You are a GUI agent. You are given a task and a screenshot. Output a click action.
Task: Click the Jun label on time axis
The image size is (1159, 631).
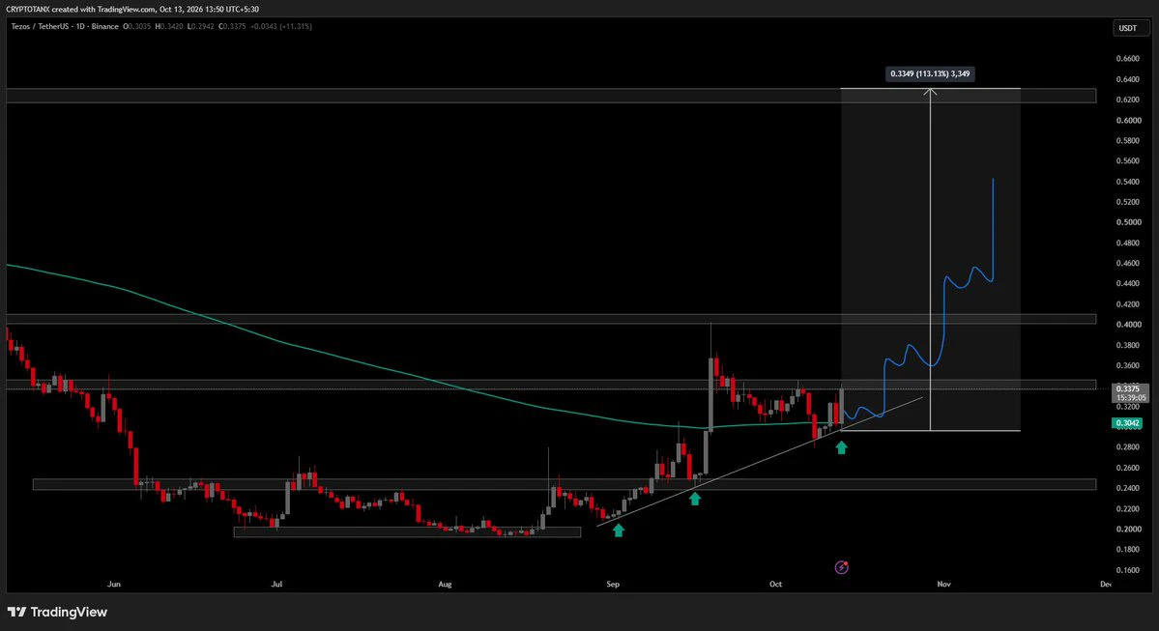pos(114,584)
